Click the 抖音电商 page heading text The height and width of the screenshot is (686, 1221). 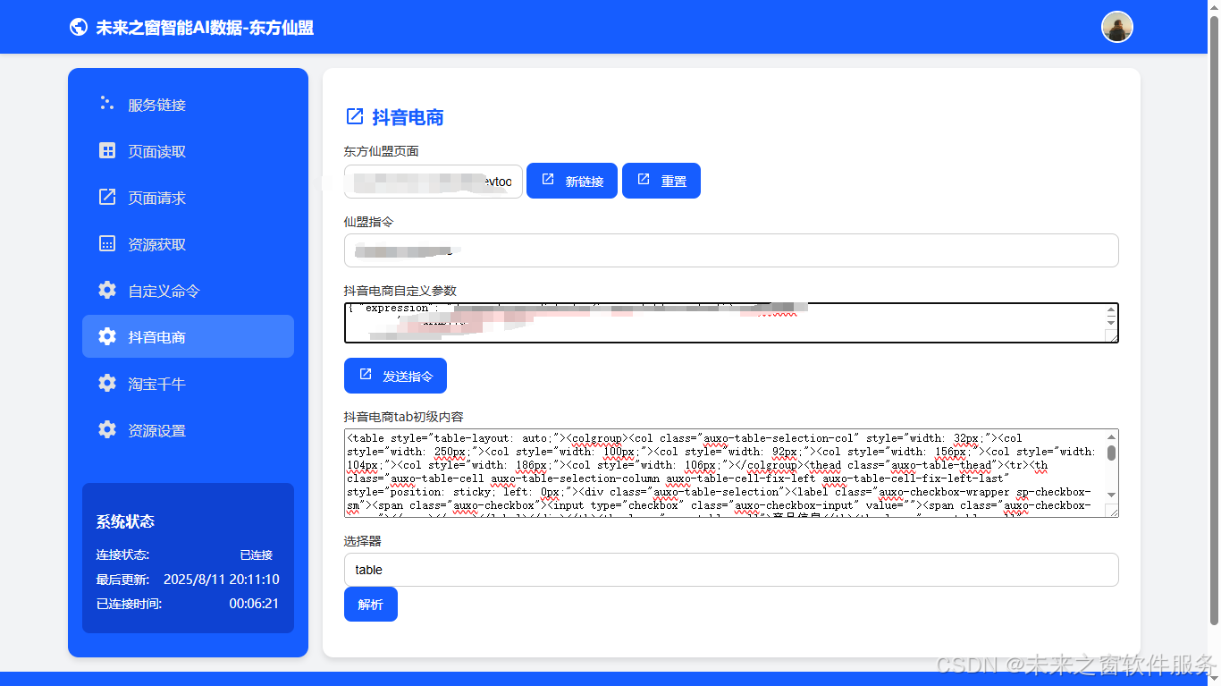point(408,117)
